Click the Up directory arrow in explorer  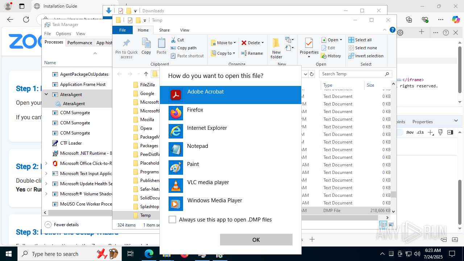pyautogui.click(x=146, y=74)
